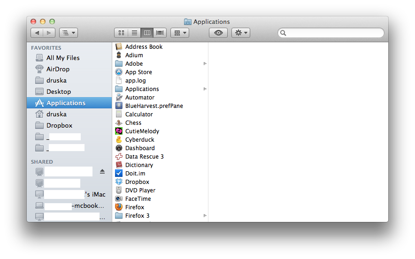
Task: Select Address Book icon in list
Action: click(119, 46)
